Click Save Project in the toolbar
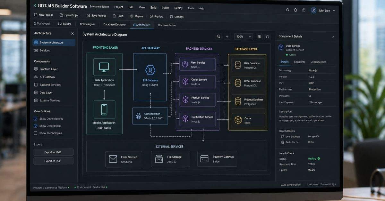The image size is (385, 201). point(96,15)
